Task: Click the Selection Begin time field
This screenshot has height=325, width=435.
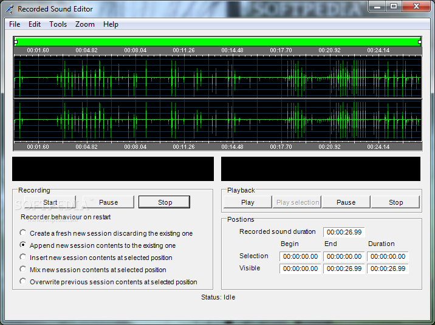Action: point(300,256)
